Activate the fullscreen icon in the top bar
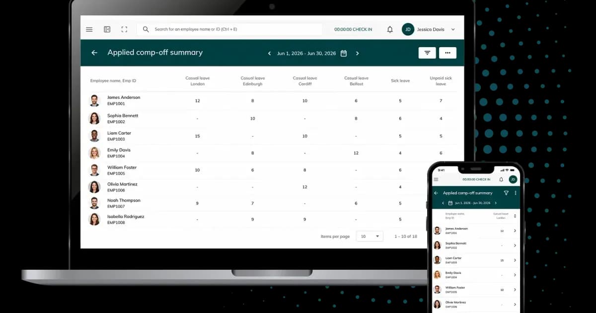 point(124,29)
